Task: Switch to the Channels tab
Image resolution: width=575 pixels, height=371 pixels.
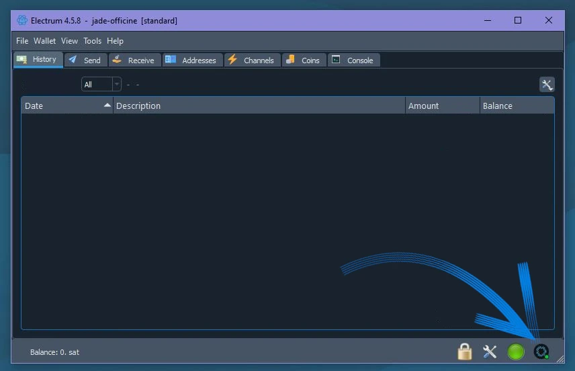Action: [x=251, y=60]
